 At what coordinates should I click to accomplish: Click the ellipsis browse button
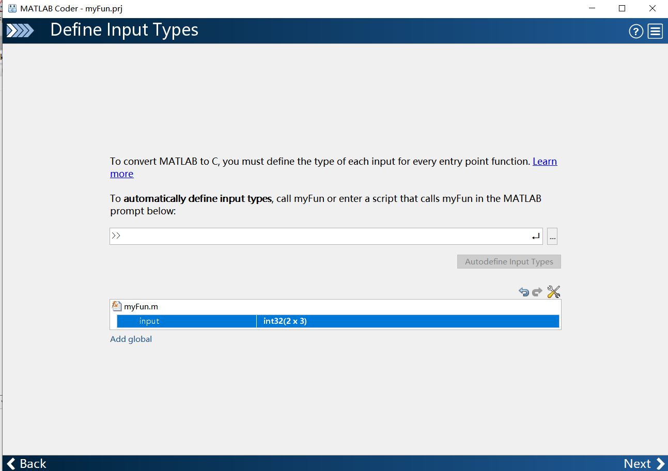pos(552,237)
